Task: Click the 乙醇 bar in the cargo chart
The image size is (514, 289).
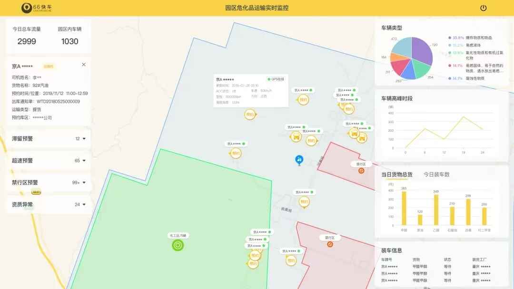Action: [x=435, y=210]
